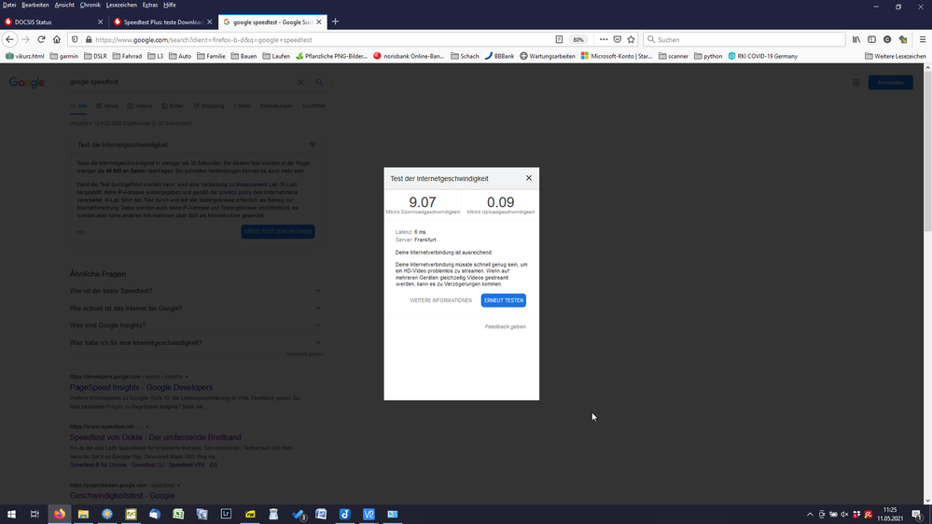Open taskbar notification center

pos(918,515)
